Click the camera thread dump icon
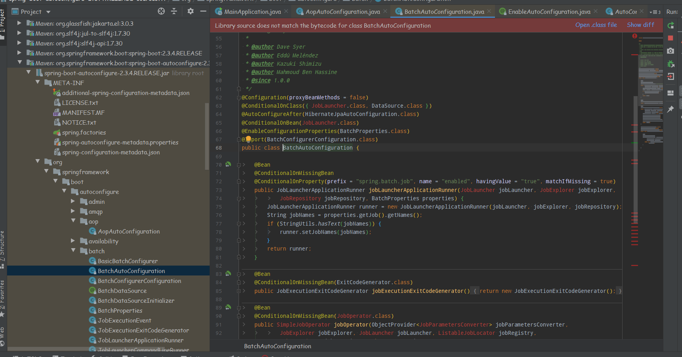 point(671,51)
